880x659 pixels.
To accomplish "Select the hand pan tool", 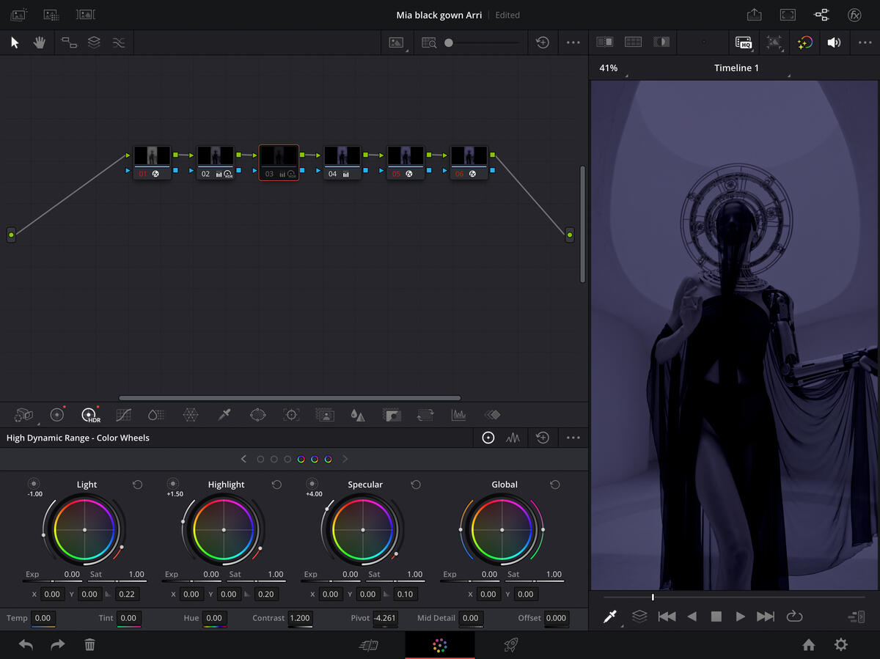I will coord(39,43).
